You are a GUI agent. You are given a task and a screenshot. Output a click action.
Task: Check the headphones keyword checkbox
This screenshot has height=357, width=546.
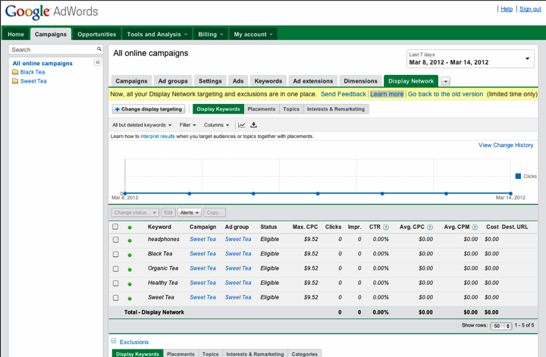point(115,240)
